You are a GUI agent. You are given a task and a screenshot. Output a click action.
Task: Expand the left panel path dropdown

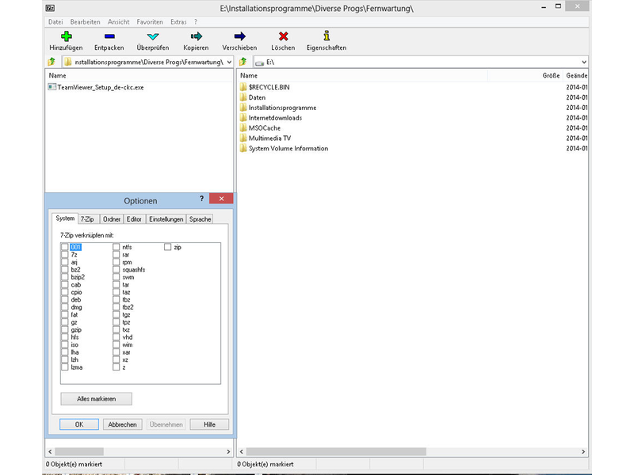tap(229, 62)
